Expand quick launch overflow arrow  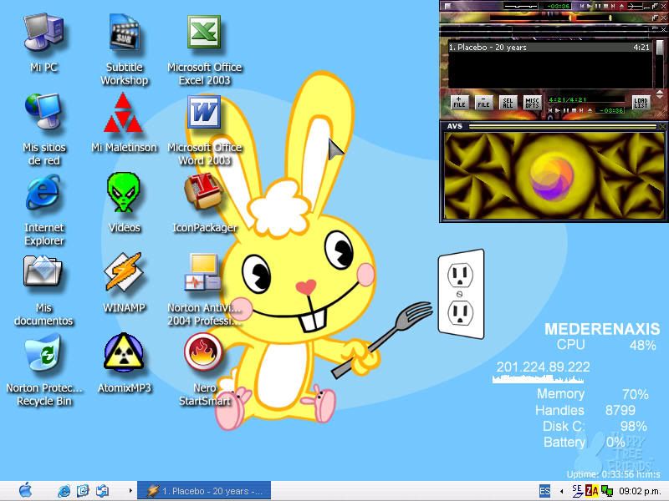[x=130, y=491]
